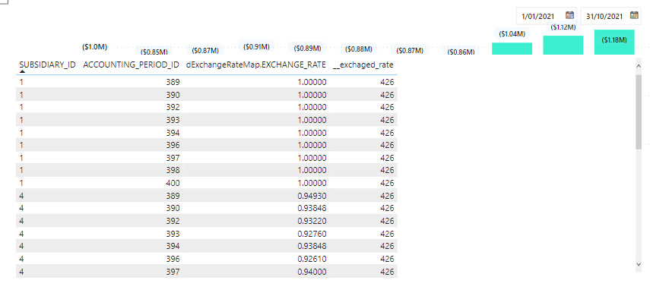
Task: Sort by SUBSIDIARY_ID column header
Action: tap(47, 65)
